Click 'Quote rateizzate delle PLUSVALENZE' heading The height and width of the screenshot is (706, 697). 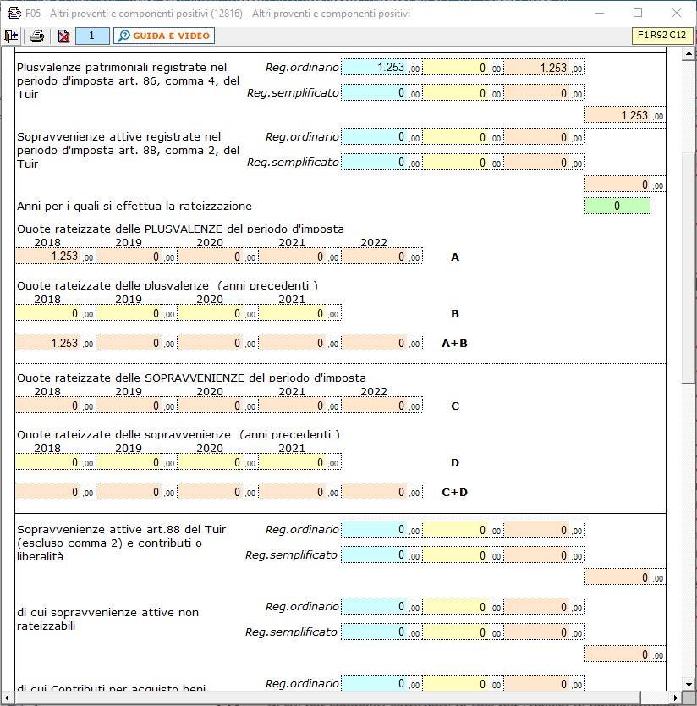(180, 229)
